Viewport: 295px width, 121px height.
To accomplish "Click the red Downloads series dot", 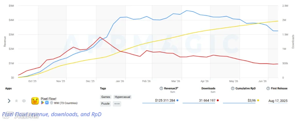I will [218, 100].
